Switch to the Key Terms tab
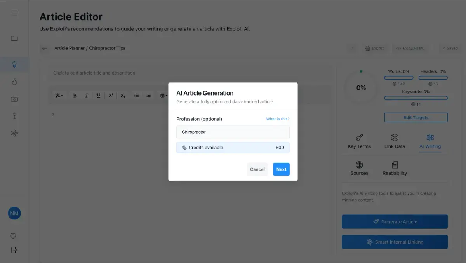 point(359,141)
